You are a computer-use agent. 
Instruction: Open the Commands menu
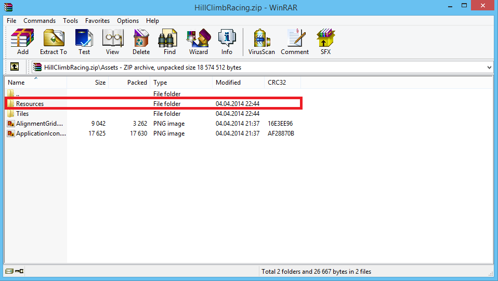tap(40, 21)
